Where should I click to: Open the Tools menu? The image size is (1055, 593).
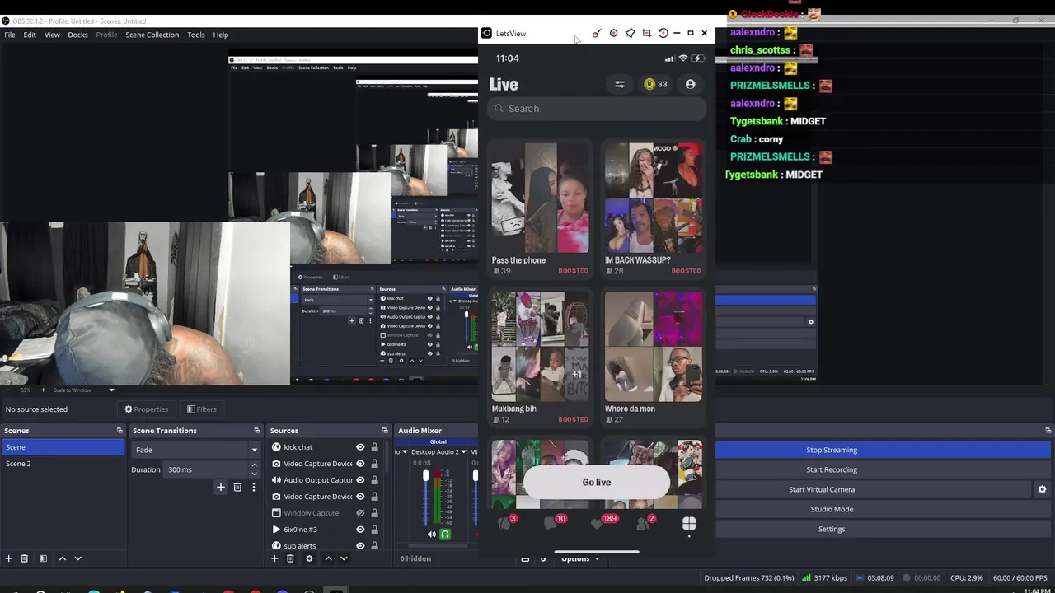(x=195, y=35)
